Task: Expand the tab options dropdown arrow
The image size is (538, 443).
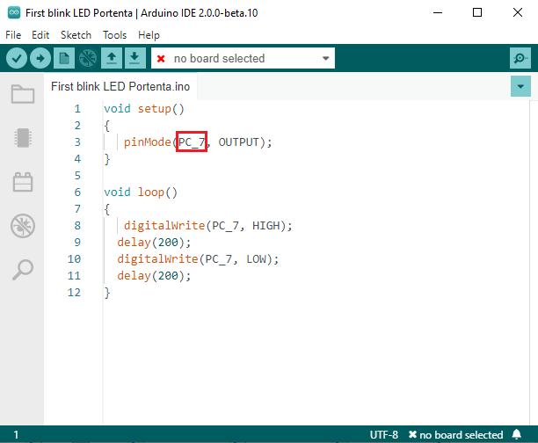Action: click(x=520, y=86)
